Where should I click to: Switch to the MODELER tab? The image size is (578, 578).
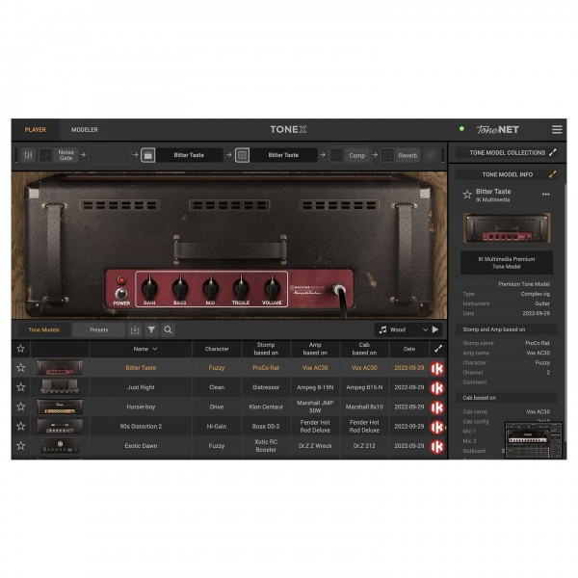pyautogui.click(x=85, y=130)
